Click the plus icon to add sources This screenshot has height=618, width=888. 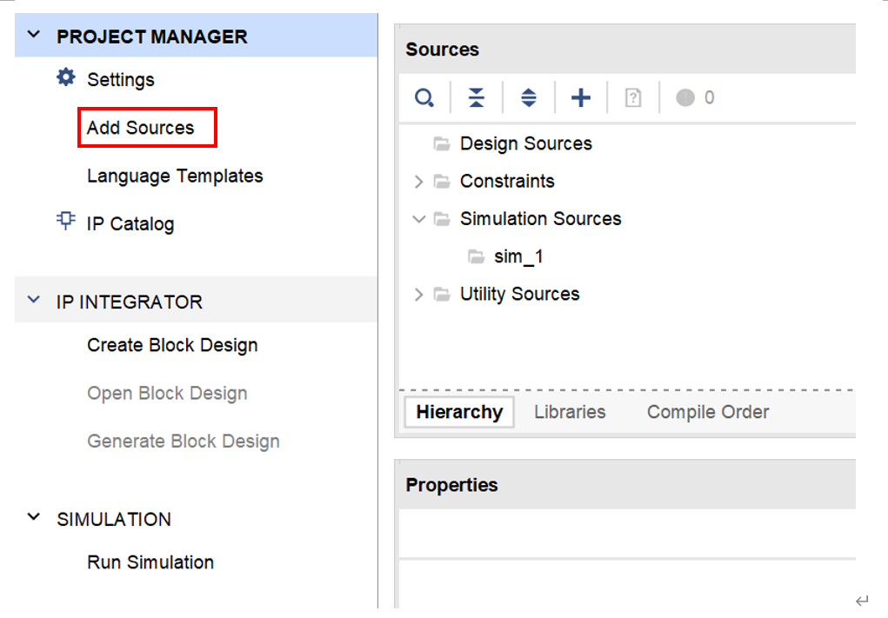point(580,97)
